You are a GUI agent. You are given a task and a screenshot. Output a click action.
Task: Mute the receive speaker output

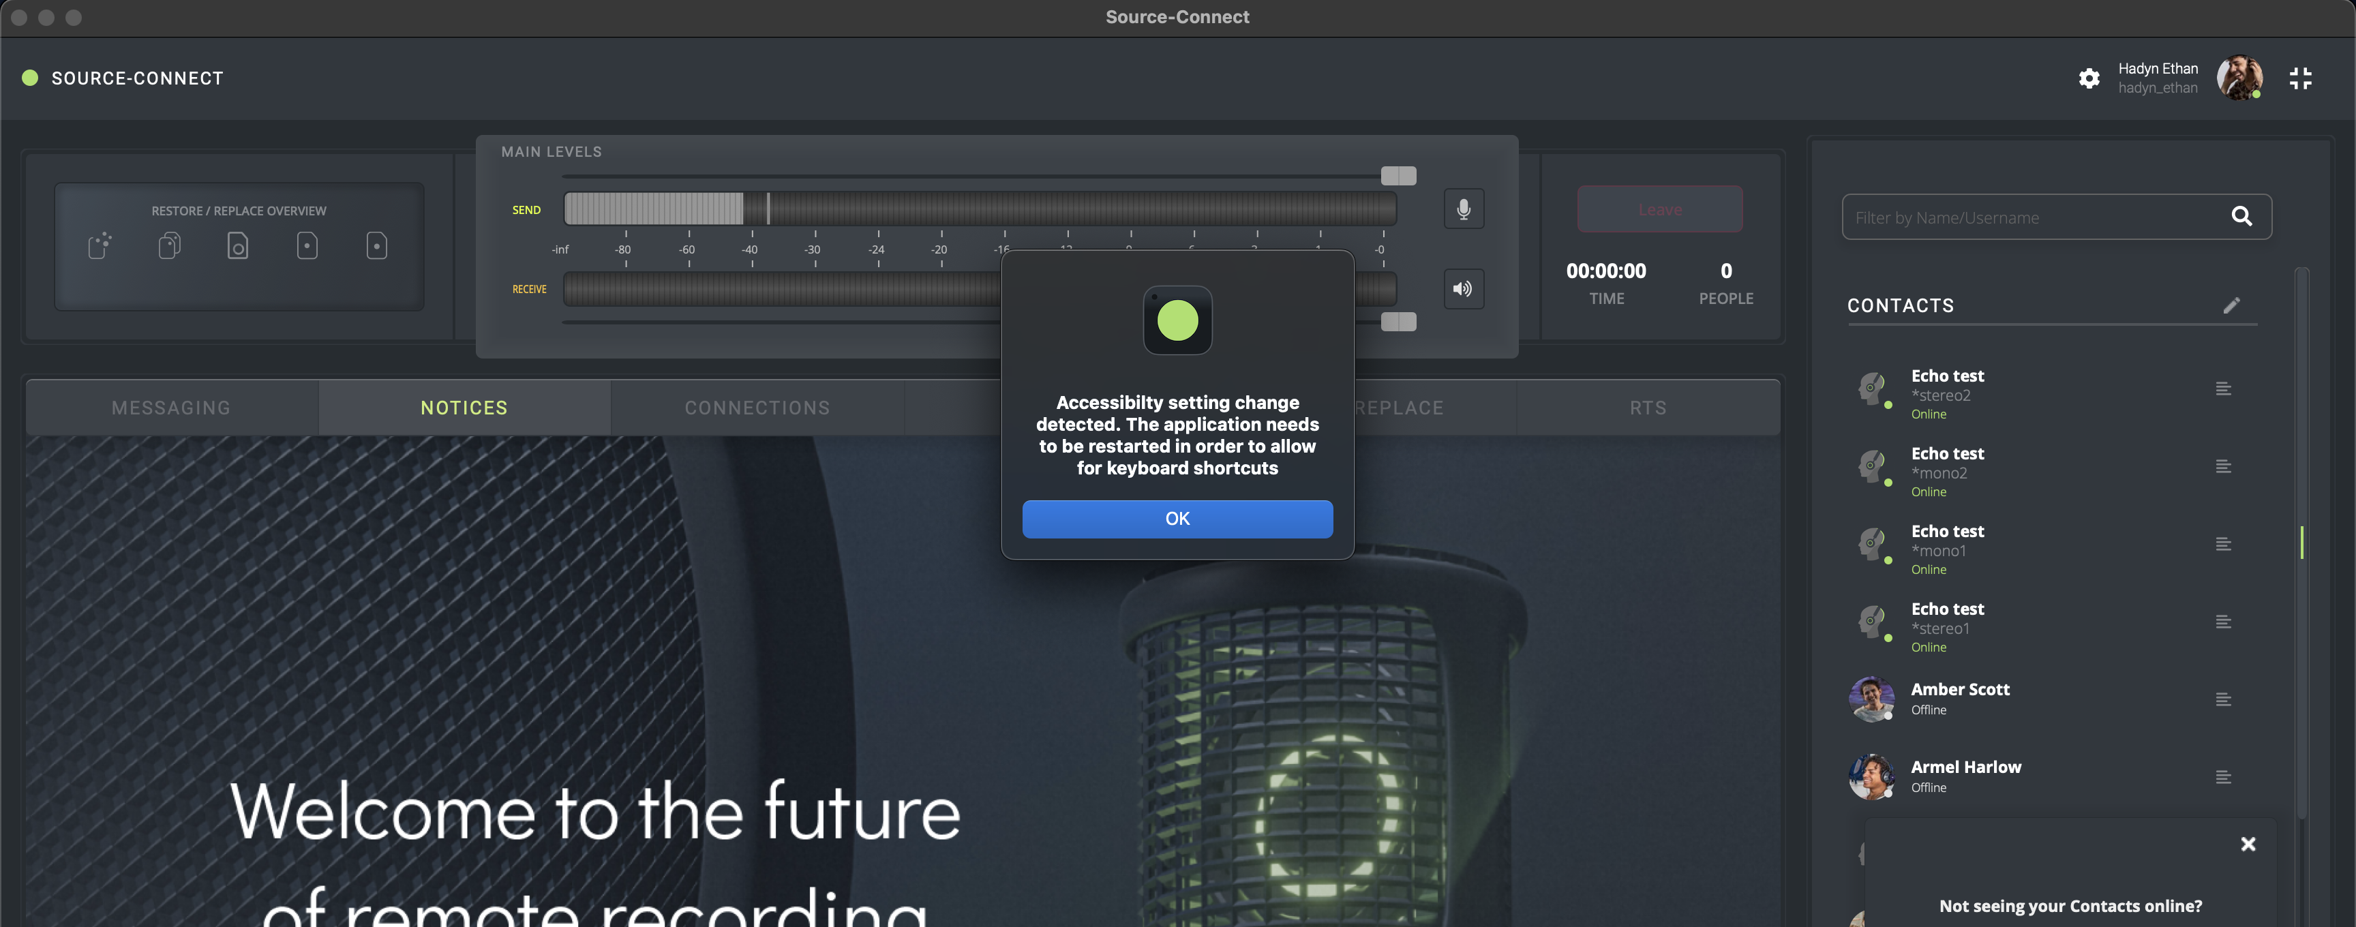pos(1464,289)
